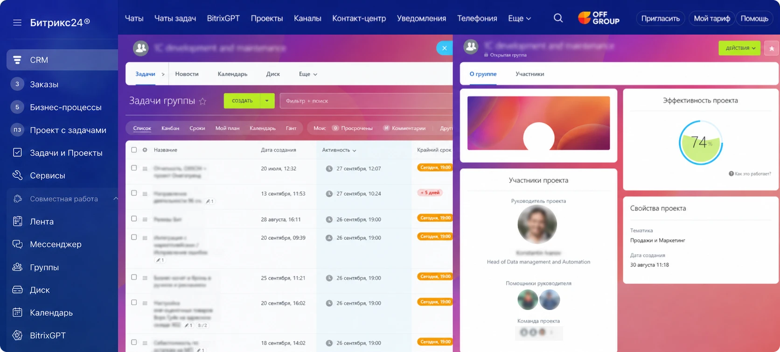Open Группы using its sidebar icon
This screenshot has height=352, width=780.
[x=17, y=267]
